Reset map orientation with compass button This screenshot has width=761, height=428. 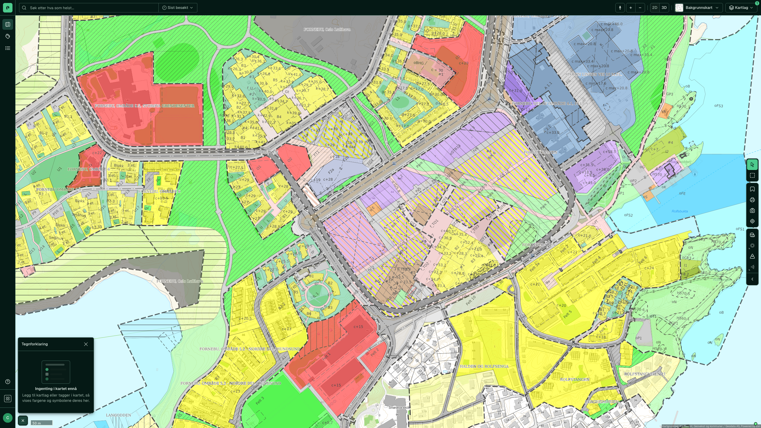click(620, 8)
